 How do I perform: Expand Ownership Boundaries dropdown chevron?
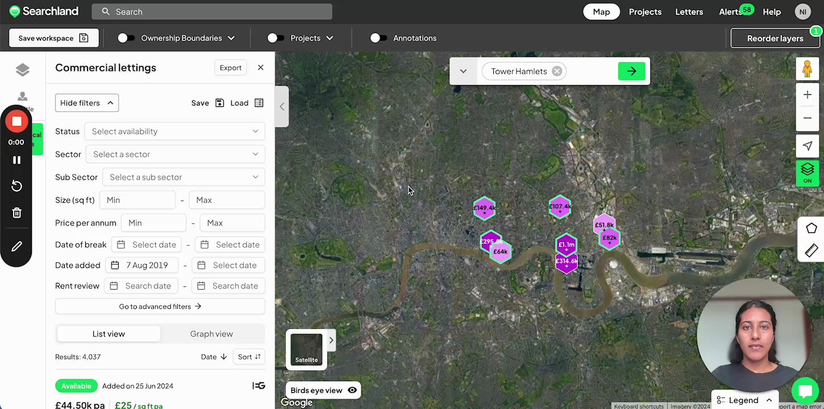(231, 38)
